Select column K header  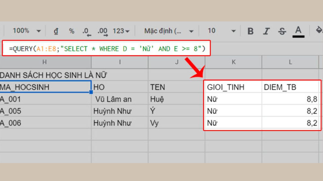(x=233, y=62)
